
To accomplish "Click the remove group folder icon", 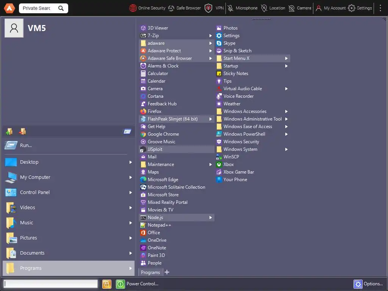I will (22, 131).
